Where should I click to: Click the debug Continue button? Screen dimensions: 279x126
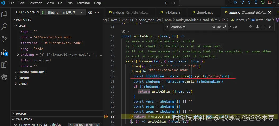click(x=235, y=2)
